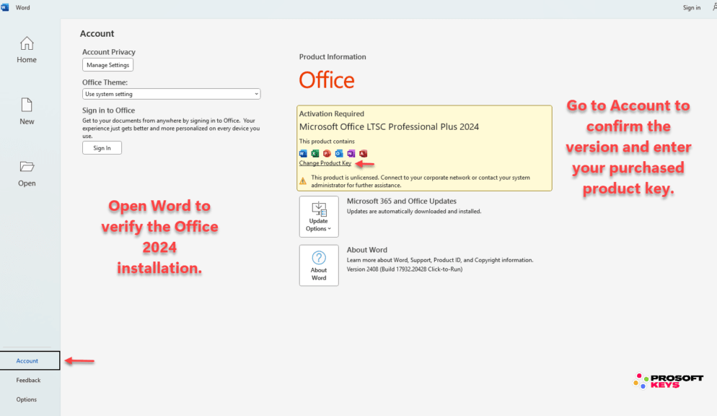Select the Account tab in the sidebar
This screenshot has width=717, height=416.
(28, 360)
